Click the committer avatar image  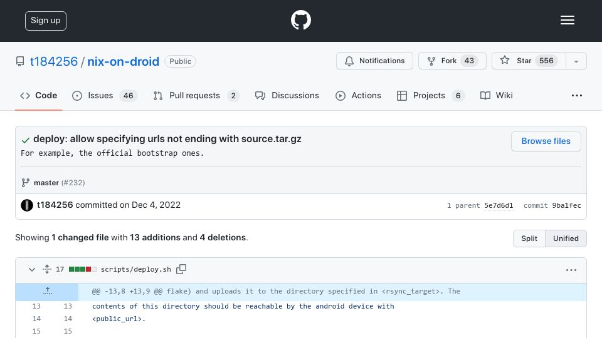(x=27, y=205)
